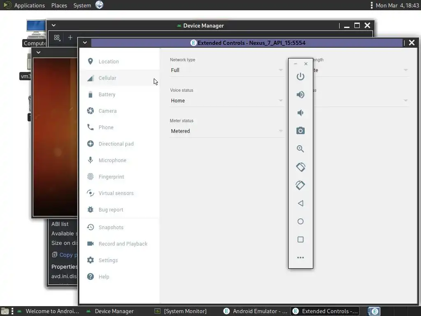Select Microphone in the sidebar
This screenshot has height=316, width=421.
point(120,160)
